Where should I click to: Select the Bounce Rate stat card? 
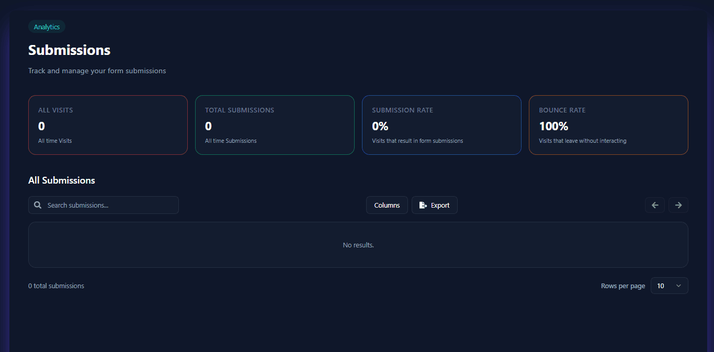pyautogui.click(x=608, y=125)
